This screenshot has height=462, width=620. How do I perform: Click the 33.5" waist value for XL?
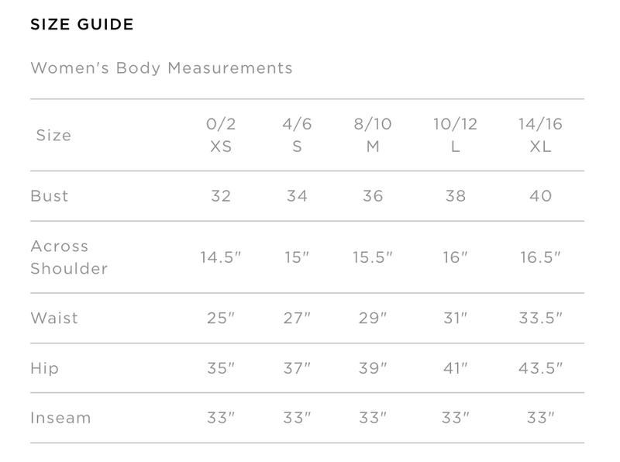pos(540,318)
